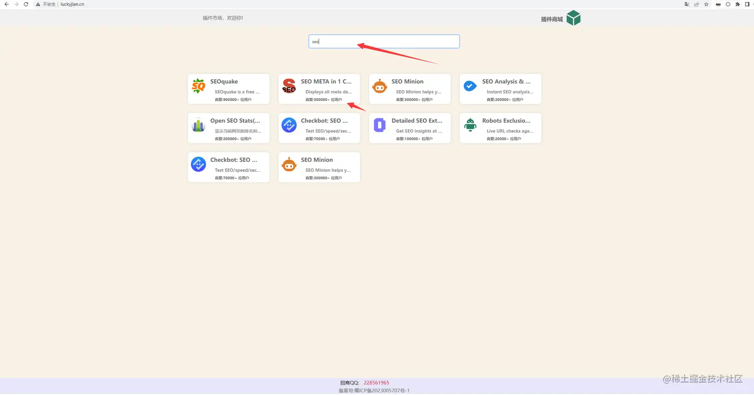Open the Extensions puzzle piece menu
The width and height of the screenshot is (754, 395).
click(x=738, y=4)
